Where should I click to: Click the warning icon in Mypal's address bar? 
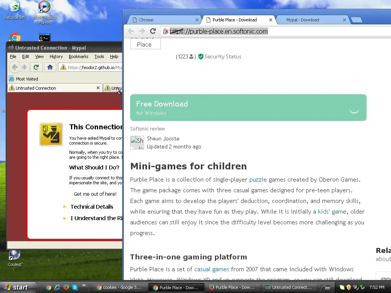click(63, 67)
